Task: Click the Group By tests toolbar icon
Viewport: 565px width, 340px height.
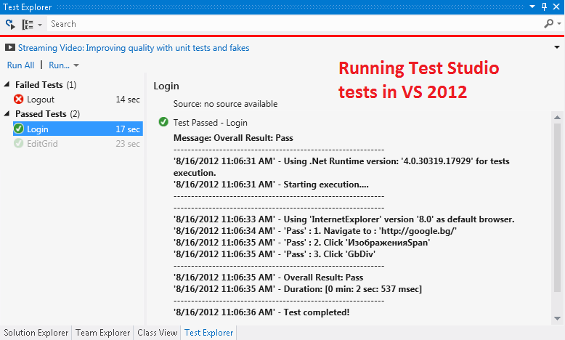Action: [x=28, y=25]
